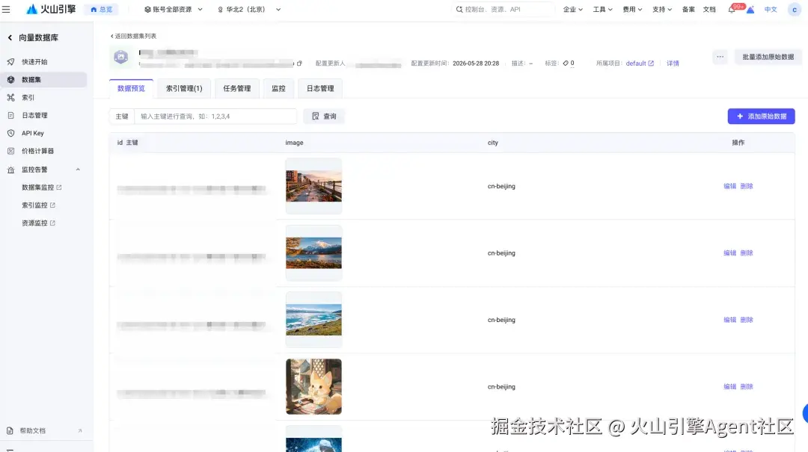
Task: Open the hamburger menu icon
Action: click(6, 9)
